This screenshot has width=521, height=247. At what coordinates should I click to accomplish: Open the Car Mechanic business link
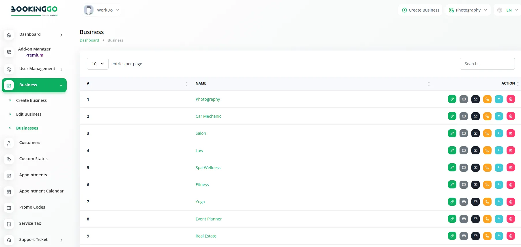click(x=208, y=116)
